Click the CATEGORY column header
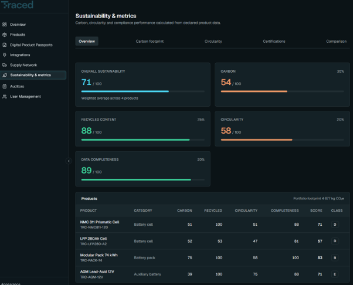Viewport: 353px width, 285px height. point(143,211)
